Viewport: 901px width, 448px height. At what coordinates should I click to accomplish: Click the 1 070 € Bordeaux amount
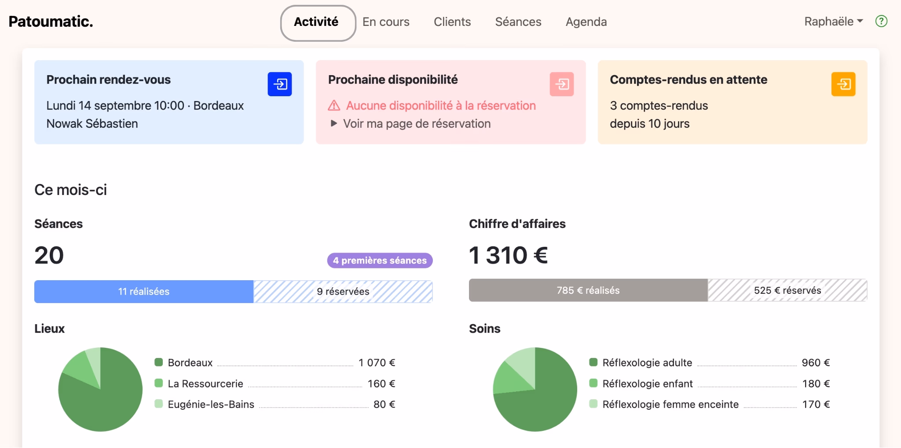(377, 362)
